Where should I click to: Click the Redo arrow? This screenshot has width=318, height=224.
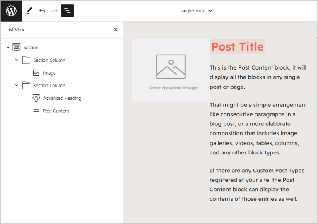point(55,11)
